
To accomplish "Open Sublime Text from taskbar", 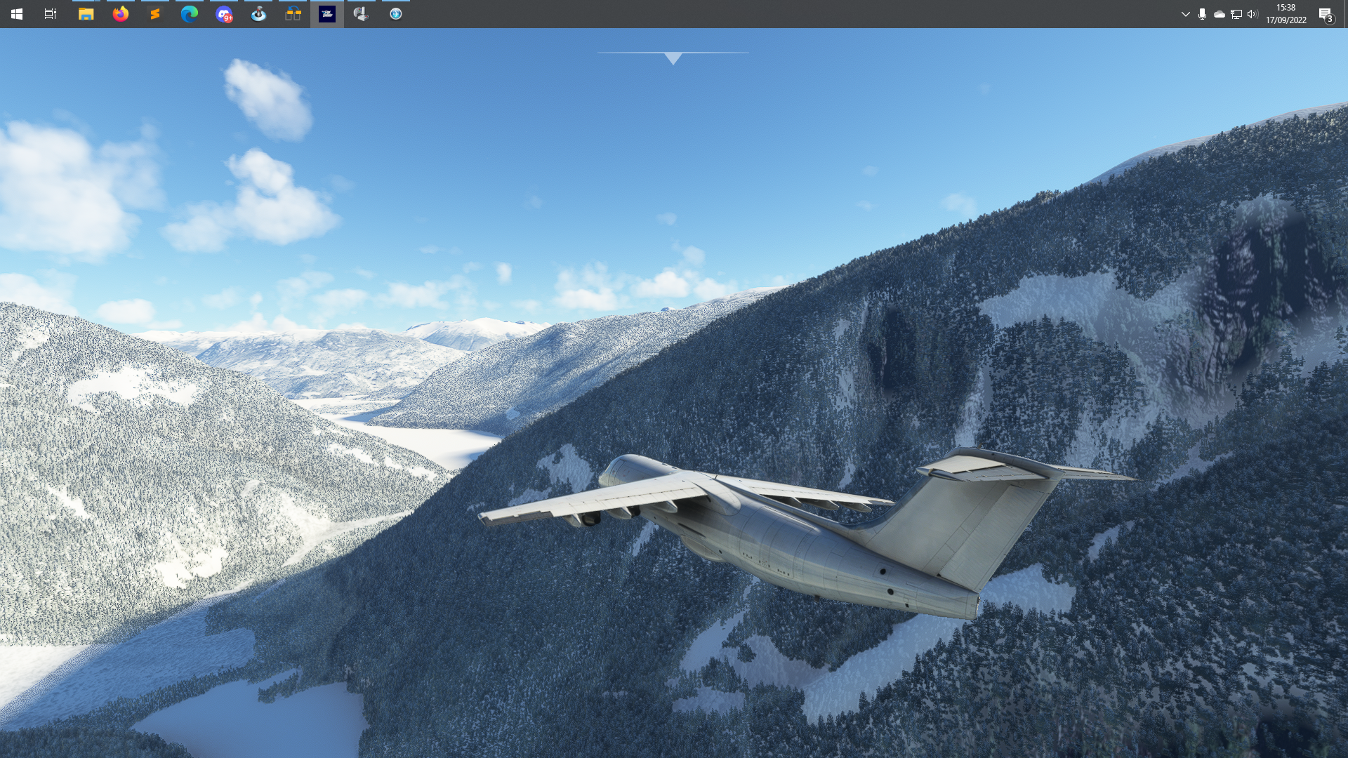I will coord(155,14).
